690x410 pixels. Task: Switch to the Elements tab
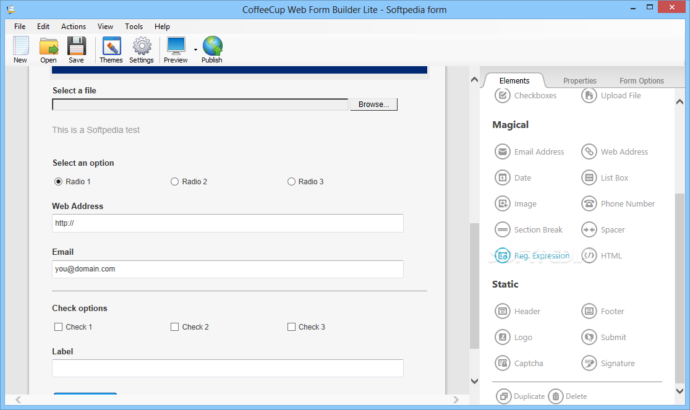tap(514, 80)
